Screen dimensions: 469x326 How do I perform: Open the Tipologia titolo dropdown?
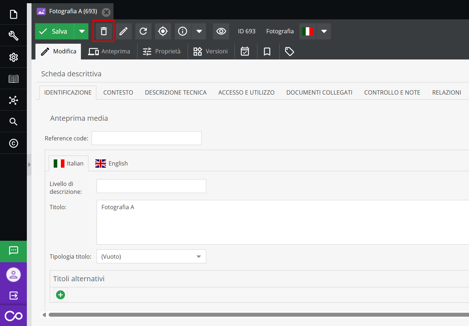click(x=151, y=257)
